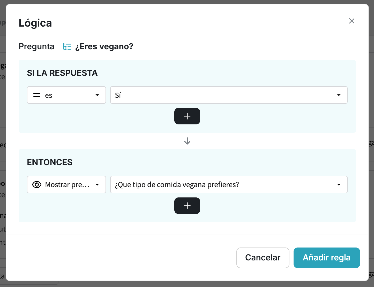Open the 'Mostrar pre...' action dropdown
Viewport: 374px width, 287px height.
(66, 185)
